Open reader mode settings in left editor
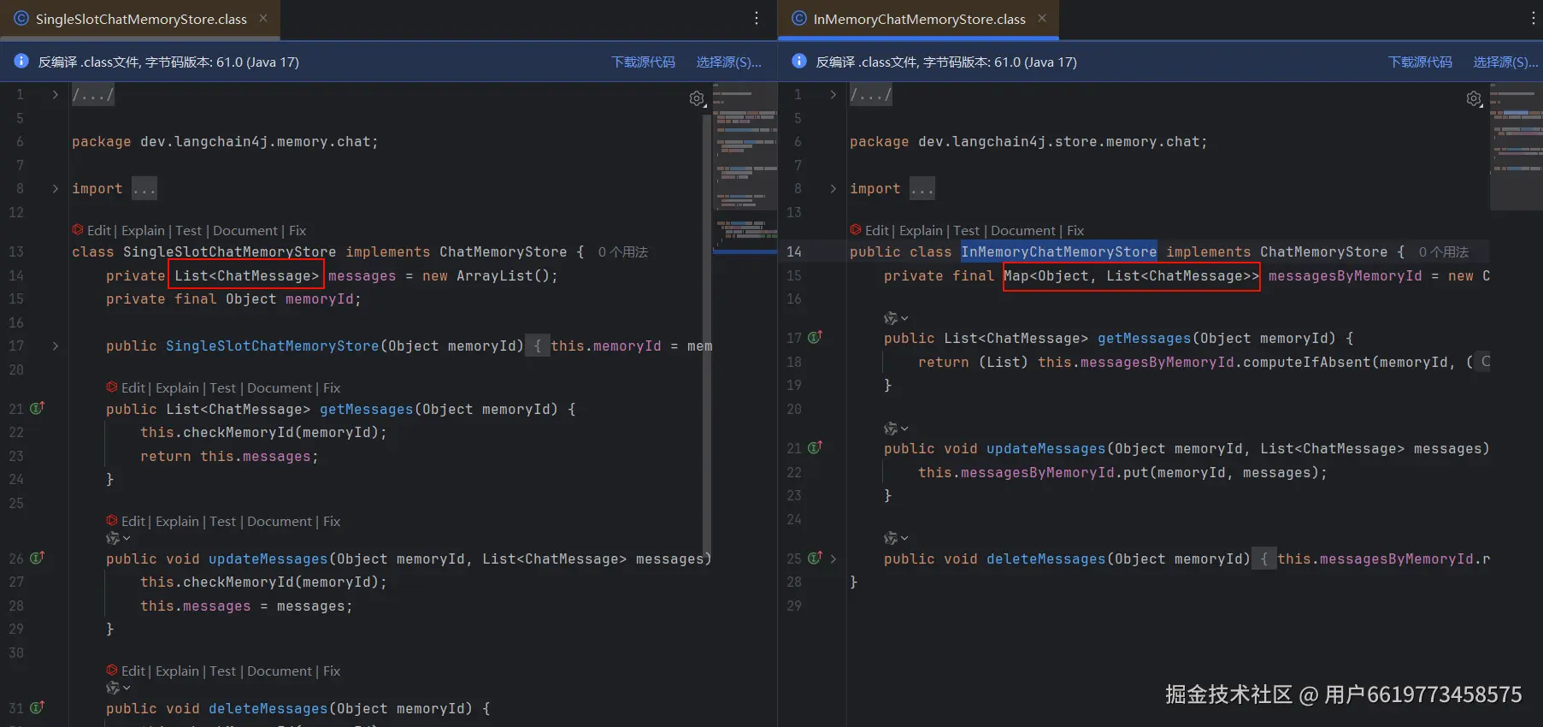The image size is (1543, 727). coord(698,99)
